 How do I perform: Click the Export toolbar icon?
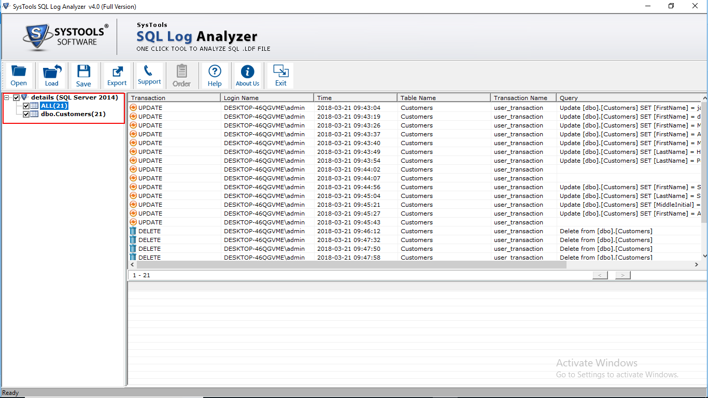tap(117, 76)
